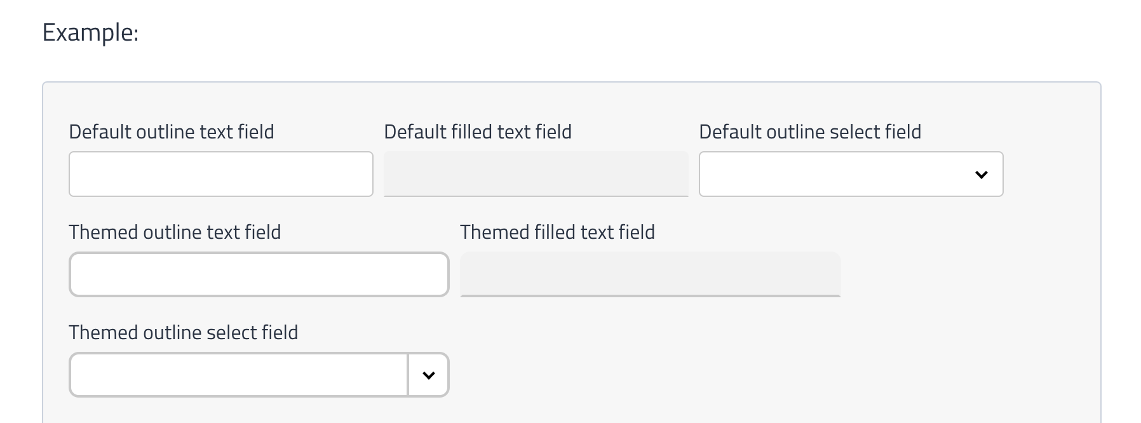Click the Themed outline select chevron arrow
Viewport: 1141px width, 423px height.
click(429, 375)
